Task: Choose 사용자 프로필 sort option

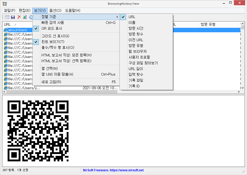Action: 146,57
